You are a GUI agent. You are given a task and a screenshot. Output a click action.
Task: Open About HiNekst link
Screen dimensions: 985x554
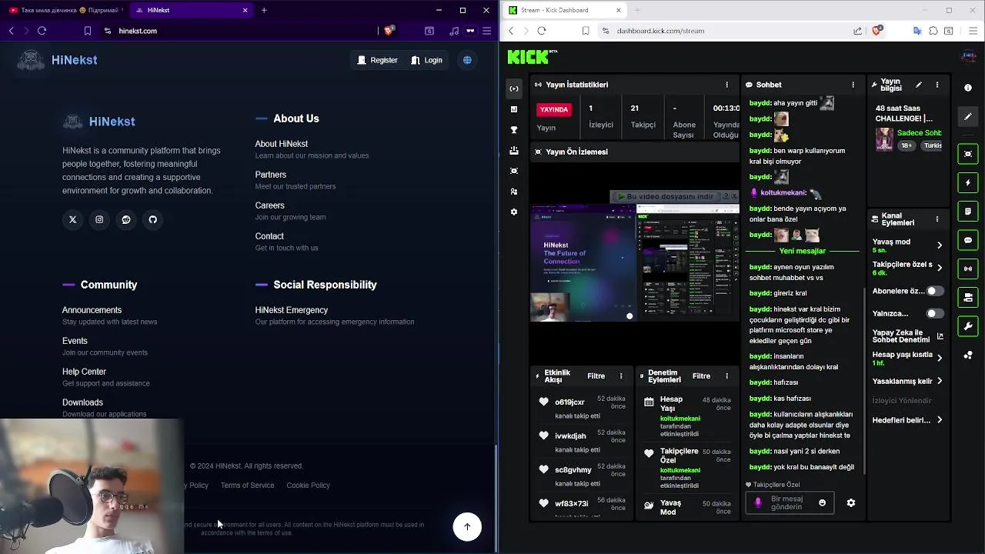click(x=282, y=144)
